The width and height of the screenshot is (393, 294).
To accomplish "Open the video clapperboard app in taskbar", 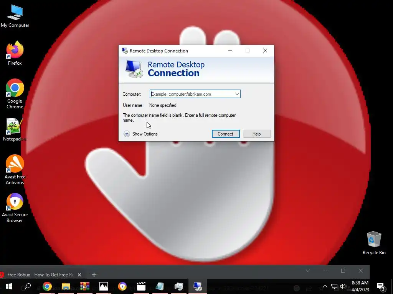I will coord(141,286).
